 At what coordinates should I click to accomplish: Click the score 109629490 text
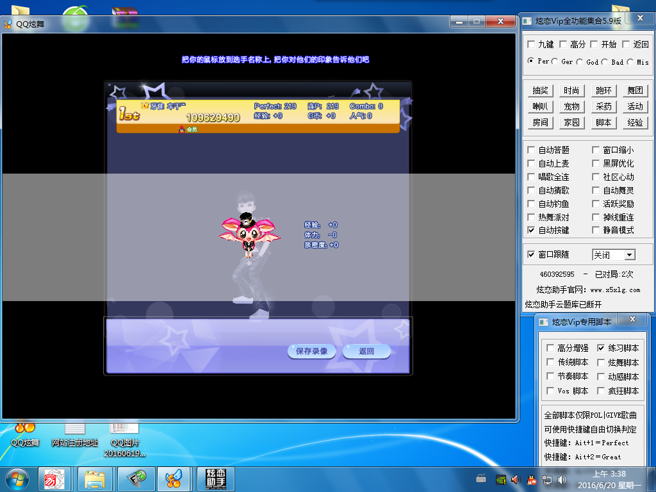(x=213, y=118)
